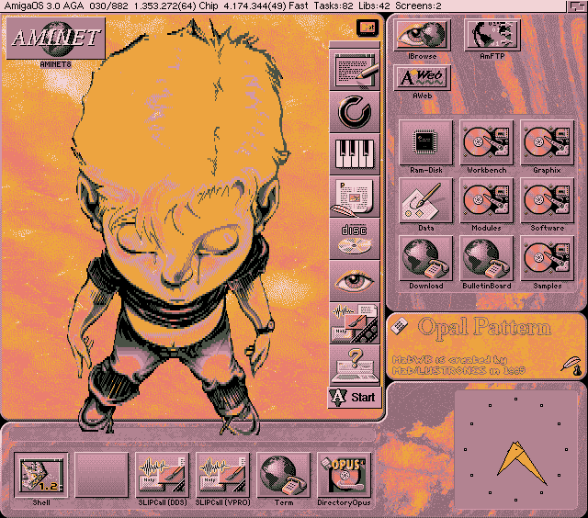Click the small tag icon beside Opal Pattern
Screen dimensions: 588x518
(400, 325)
